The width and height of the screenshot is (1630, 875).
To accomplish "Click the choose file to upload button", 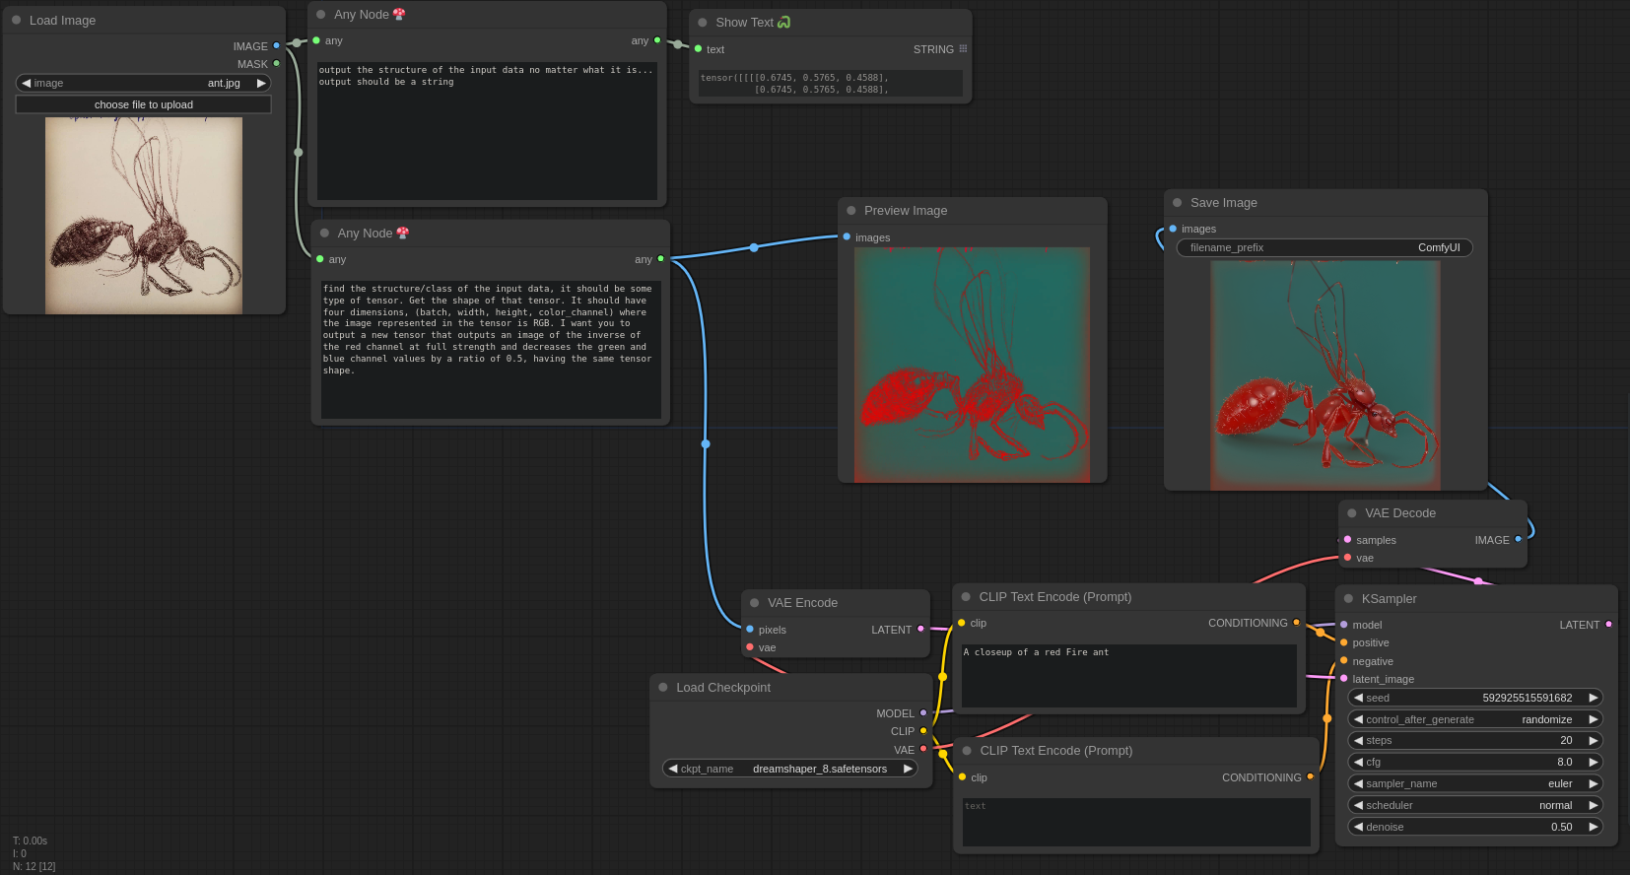I will tap(143, 104).
